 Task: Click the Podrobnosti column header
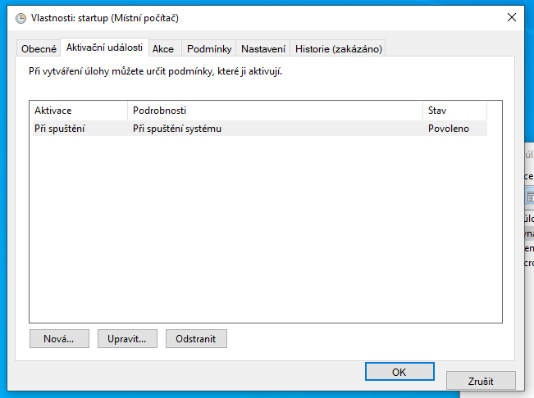tap(275, 111)
